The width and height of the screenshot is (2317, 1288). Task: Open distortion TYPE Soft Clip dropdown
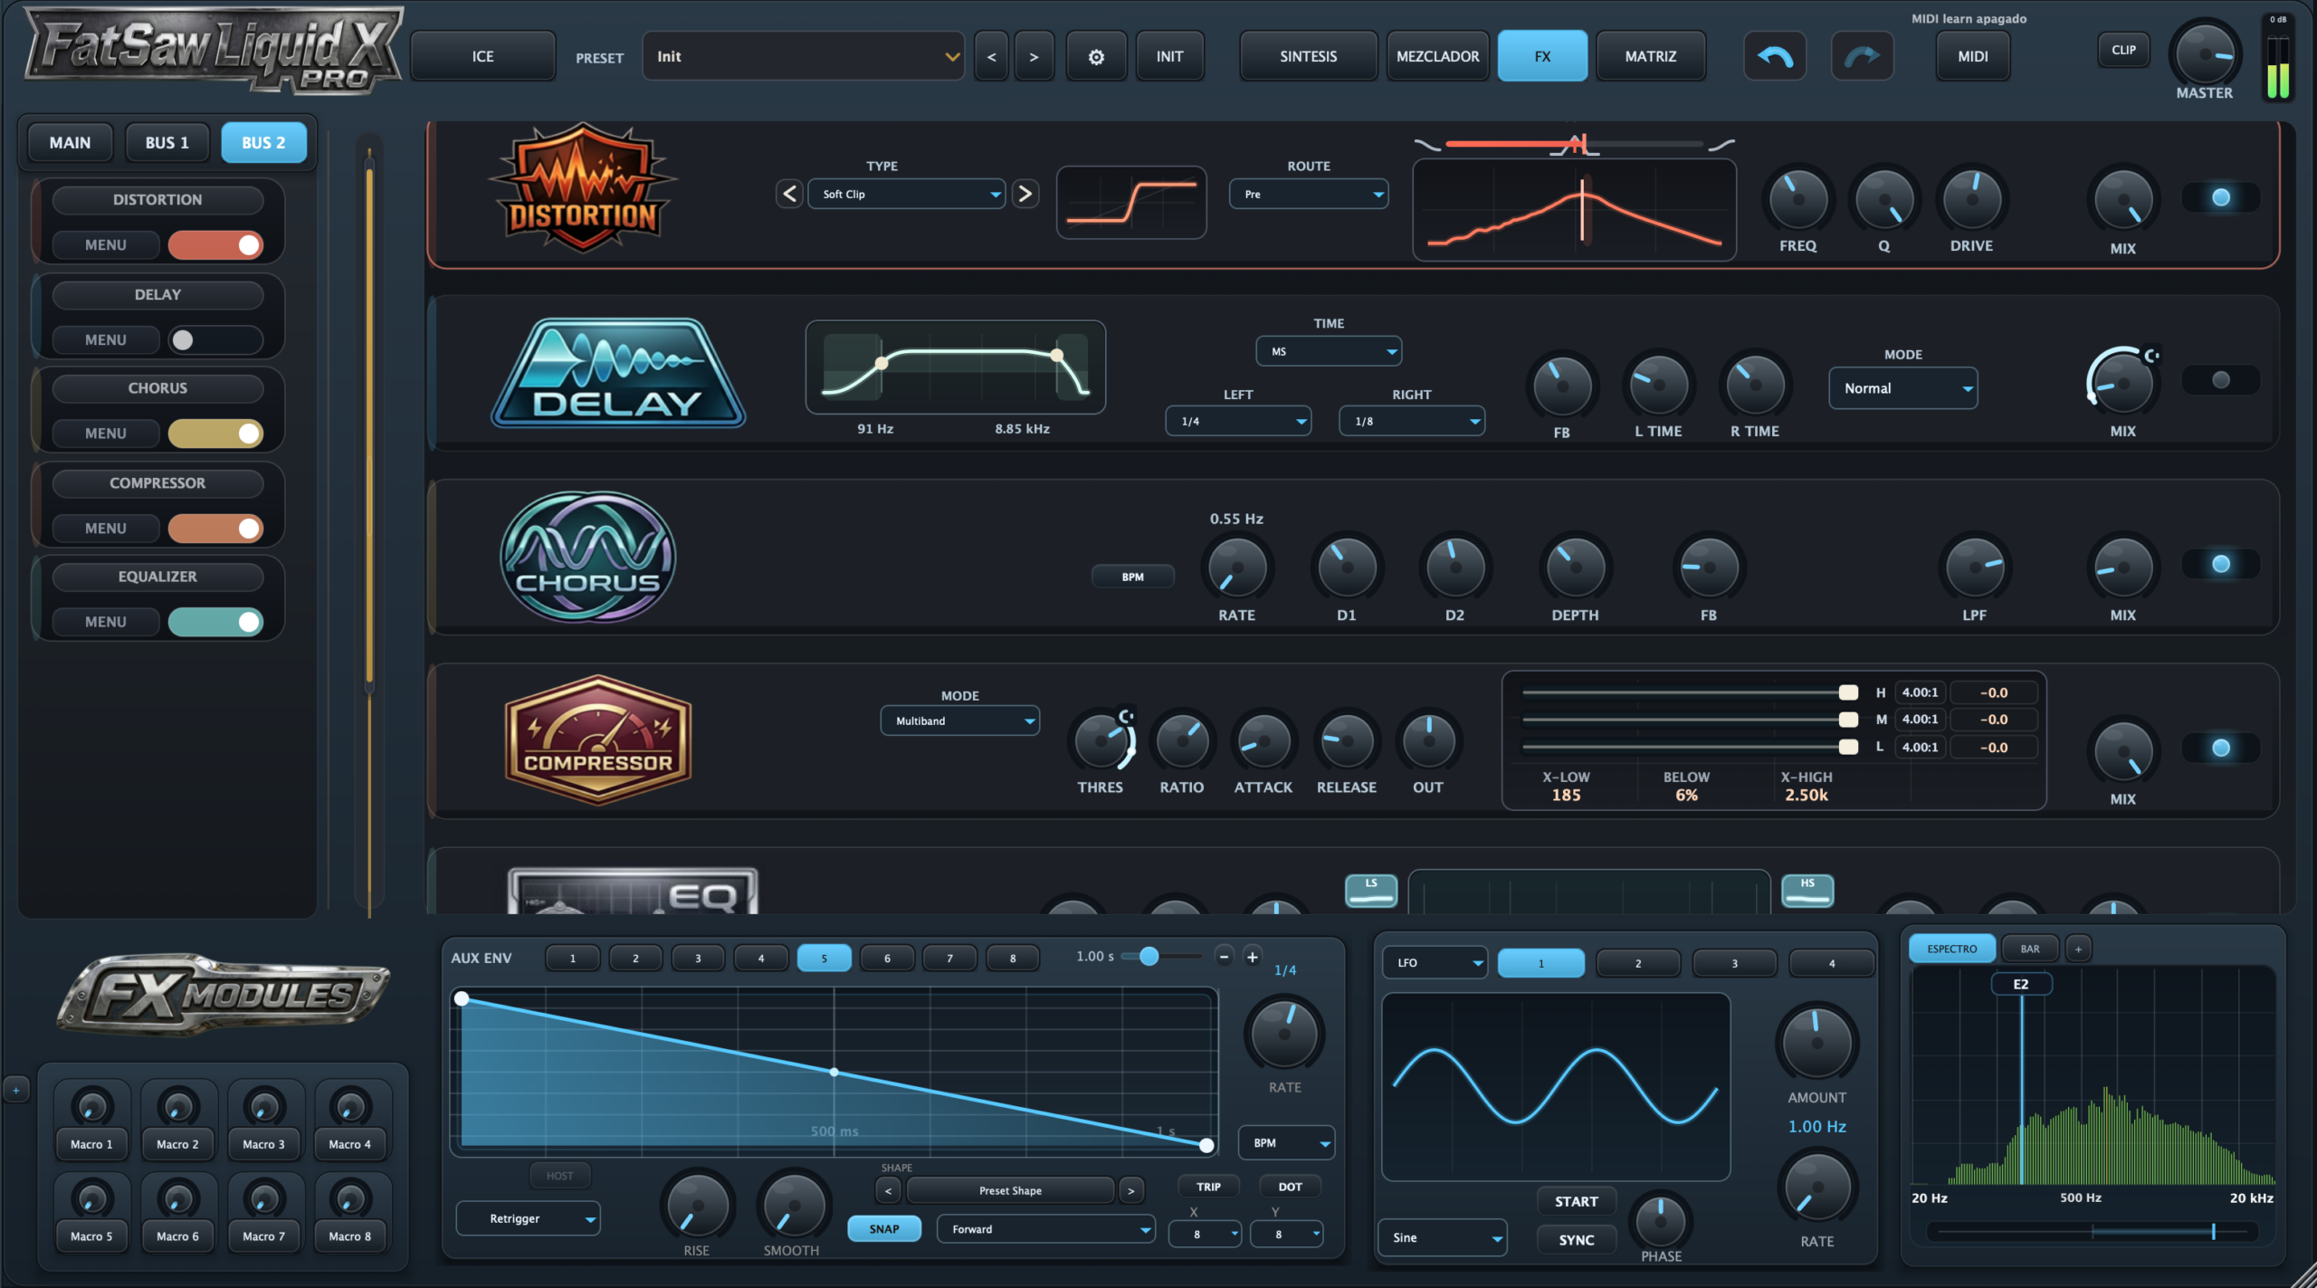coord(906,194)
